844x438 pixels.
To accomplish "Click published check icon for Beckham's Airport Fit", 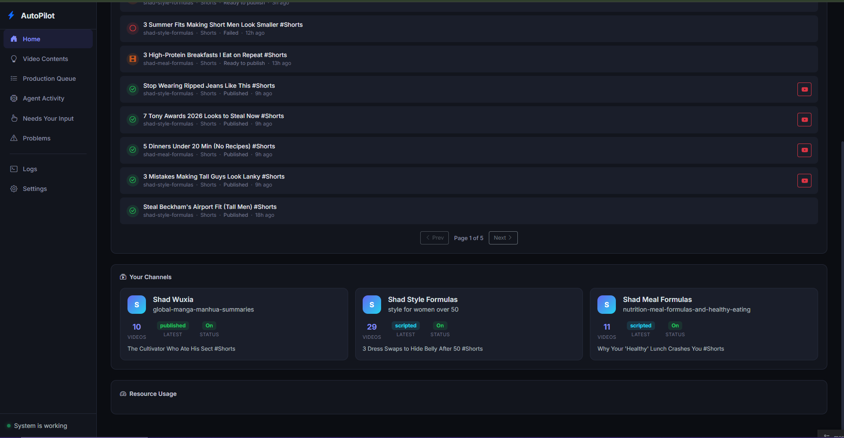I will click(133, 211).
